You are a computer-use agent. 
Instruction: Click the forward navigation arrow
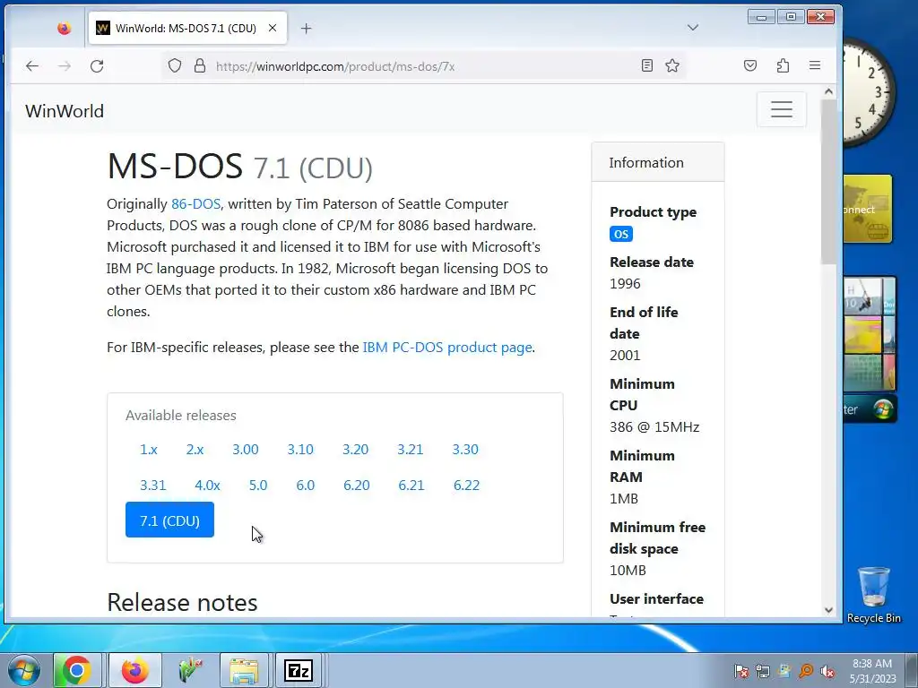pos(65,66)
